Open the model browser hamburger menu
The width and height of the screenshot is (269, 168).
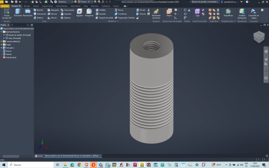(32, 25)
